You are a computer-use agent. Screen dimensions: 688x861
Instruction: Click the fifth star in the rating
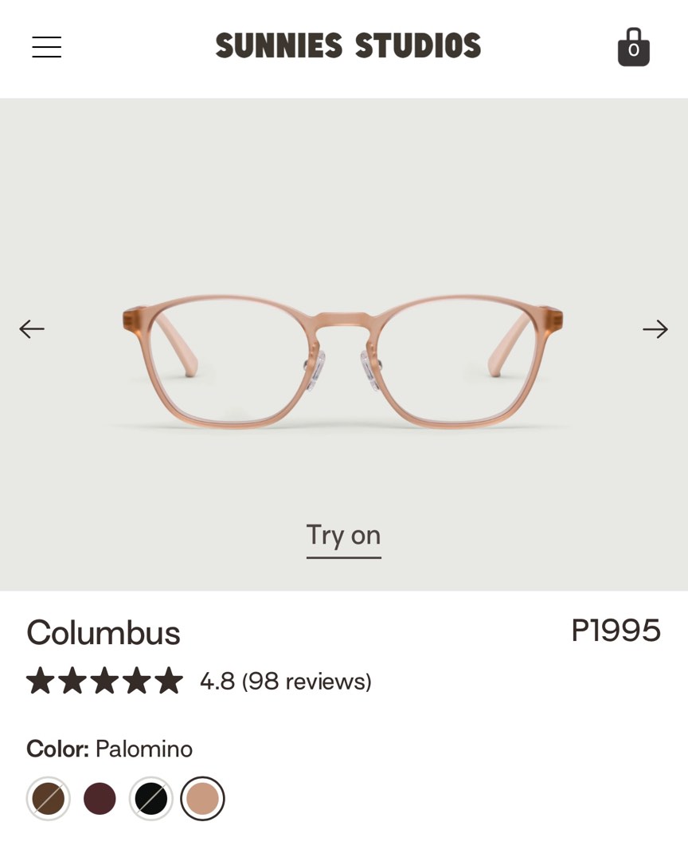(170, 681)
